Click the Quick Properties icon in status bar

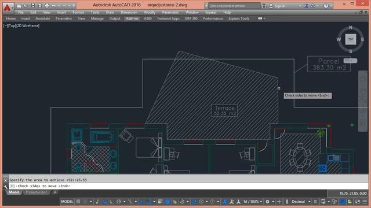(x=315, y=202)
